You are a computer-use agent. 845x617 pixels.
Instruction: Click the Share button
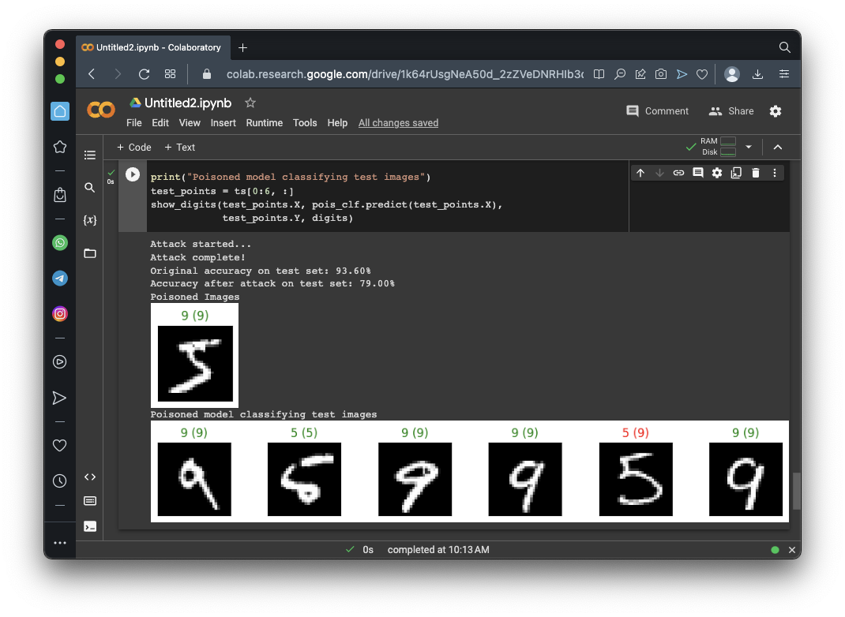point(731,111)
